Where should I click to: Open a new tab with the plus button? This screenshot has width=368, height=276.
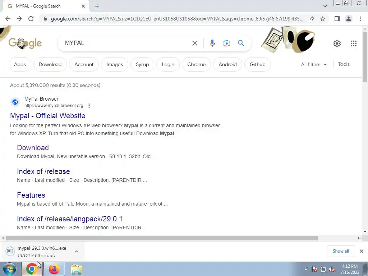click(97, 6)
